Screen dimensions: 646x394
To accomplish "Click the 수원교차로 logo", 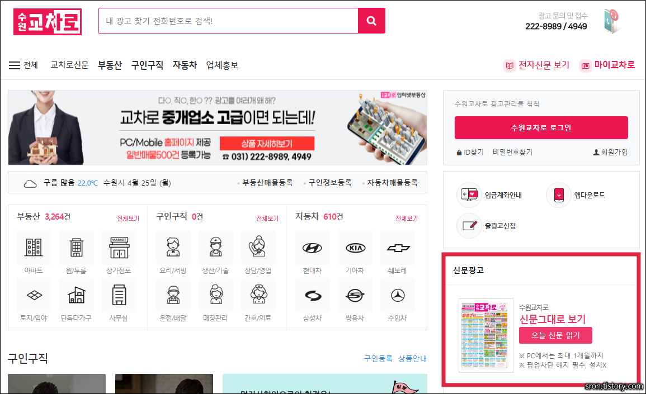I will pyautogui.click(x=48, y=22).
